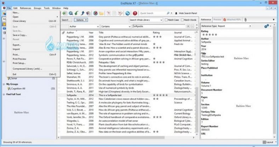This screenshot has height=147, width=279.
Task: Open the References menu
Action: [x=25, y=8]
